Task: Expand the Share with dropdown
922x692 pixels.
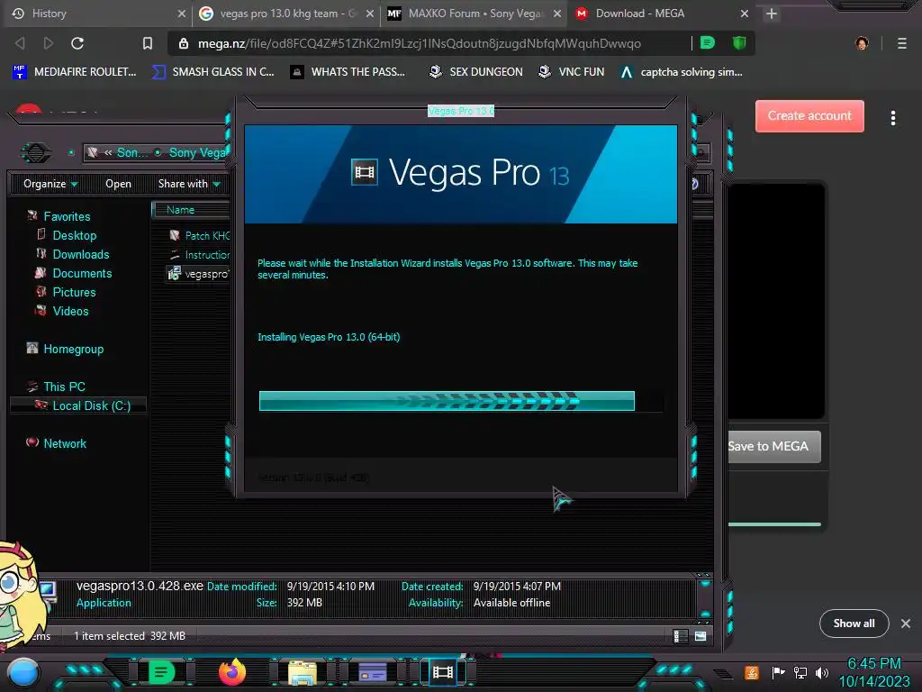Action: point(189,184)
